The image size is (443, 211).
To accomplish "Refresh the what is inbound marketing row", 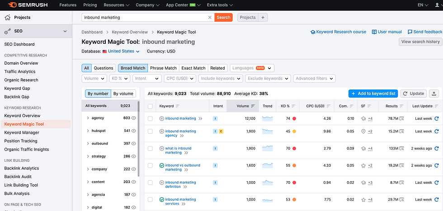I will (437, 148).
